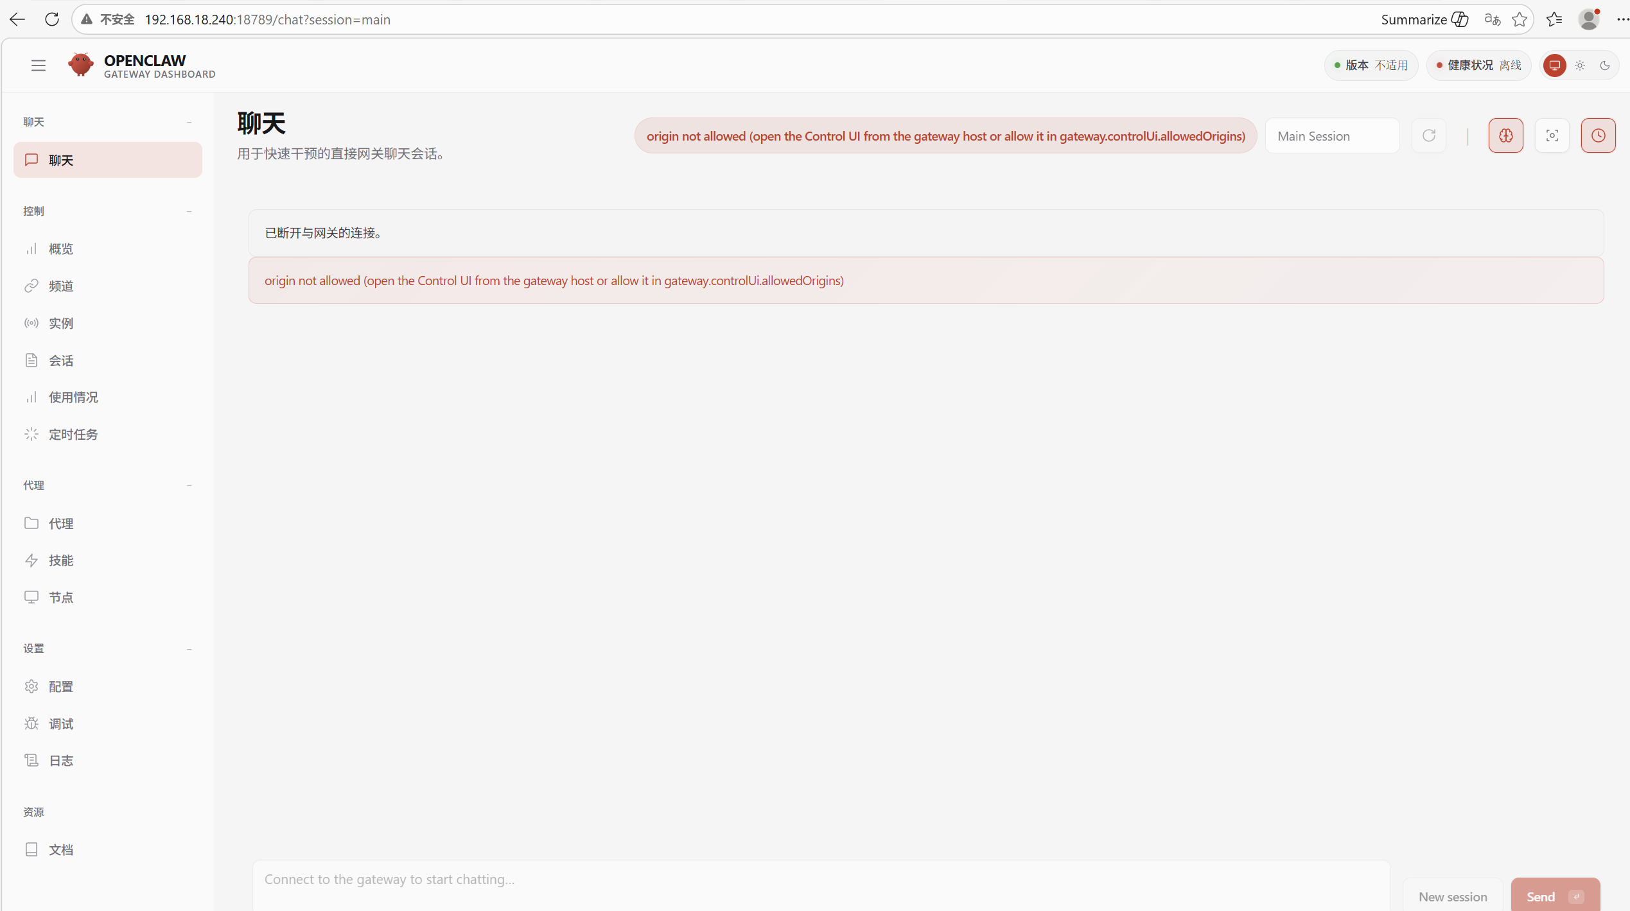Toggle the sidebar hamburger menu
Viewport: 1630px width, 911px height.
coord(39,65)
